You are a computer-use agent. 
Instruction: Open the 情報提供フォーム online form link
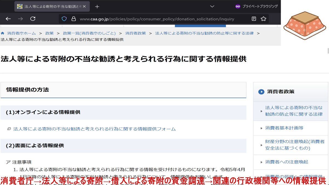pyautogui.click(x=94, y=129)
